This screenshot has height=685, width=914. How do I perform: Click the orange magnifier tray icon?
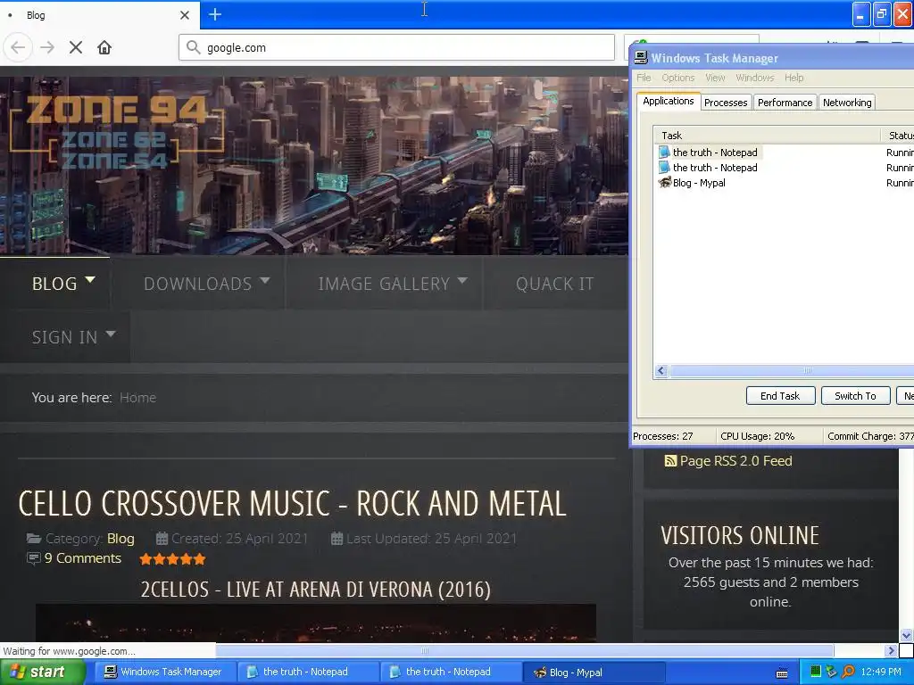(848, 672)
